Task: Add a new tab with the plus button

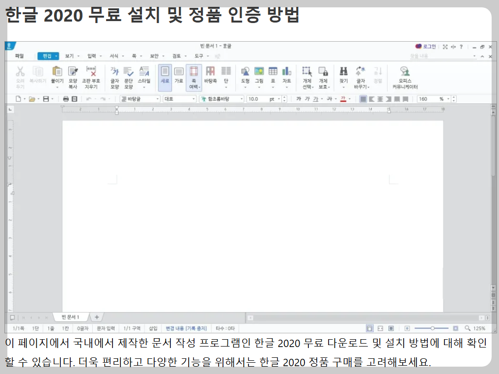Action: (x=97, y=317)
